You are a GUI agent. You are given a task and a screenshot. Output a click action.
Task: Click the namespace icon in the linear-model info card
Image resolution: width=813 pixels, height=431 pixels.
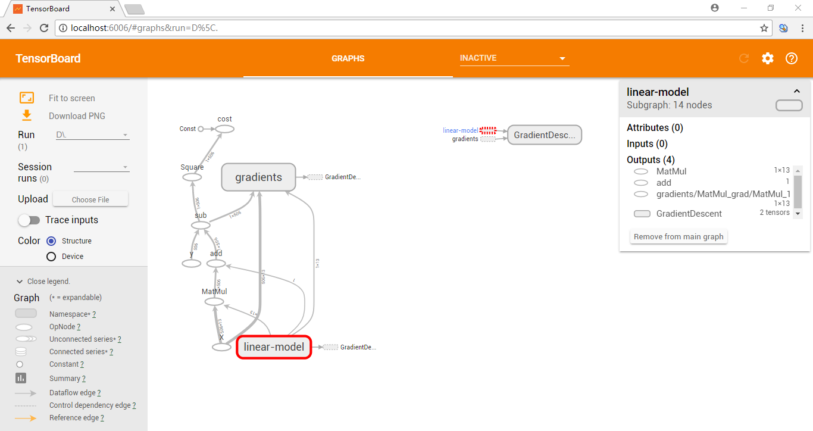789,105
